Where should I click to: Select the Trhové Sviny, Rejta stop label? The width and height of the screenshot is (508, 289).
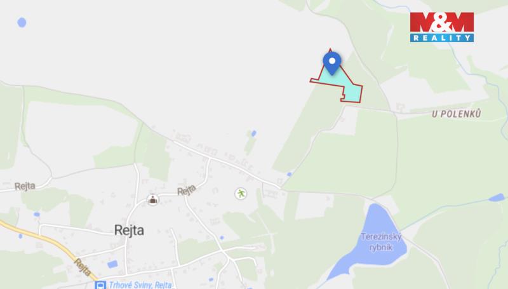point(140,285)
